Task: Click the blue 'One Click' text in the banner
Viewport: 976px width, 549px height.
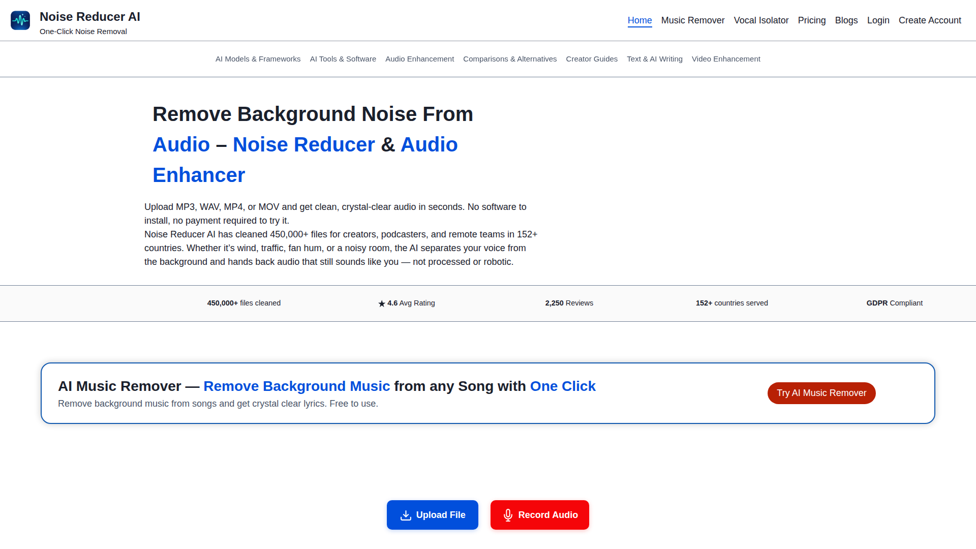Action: (563, 386)
